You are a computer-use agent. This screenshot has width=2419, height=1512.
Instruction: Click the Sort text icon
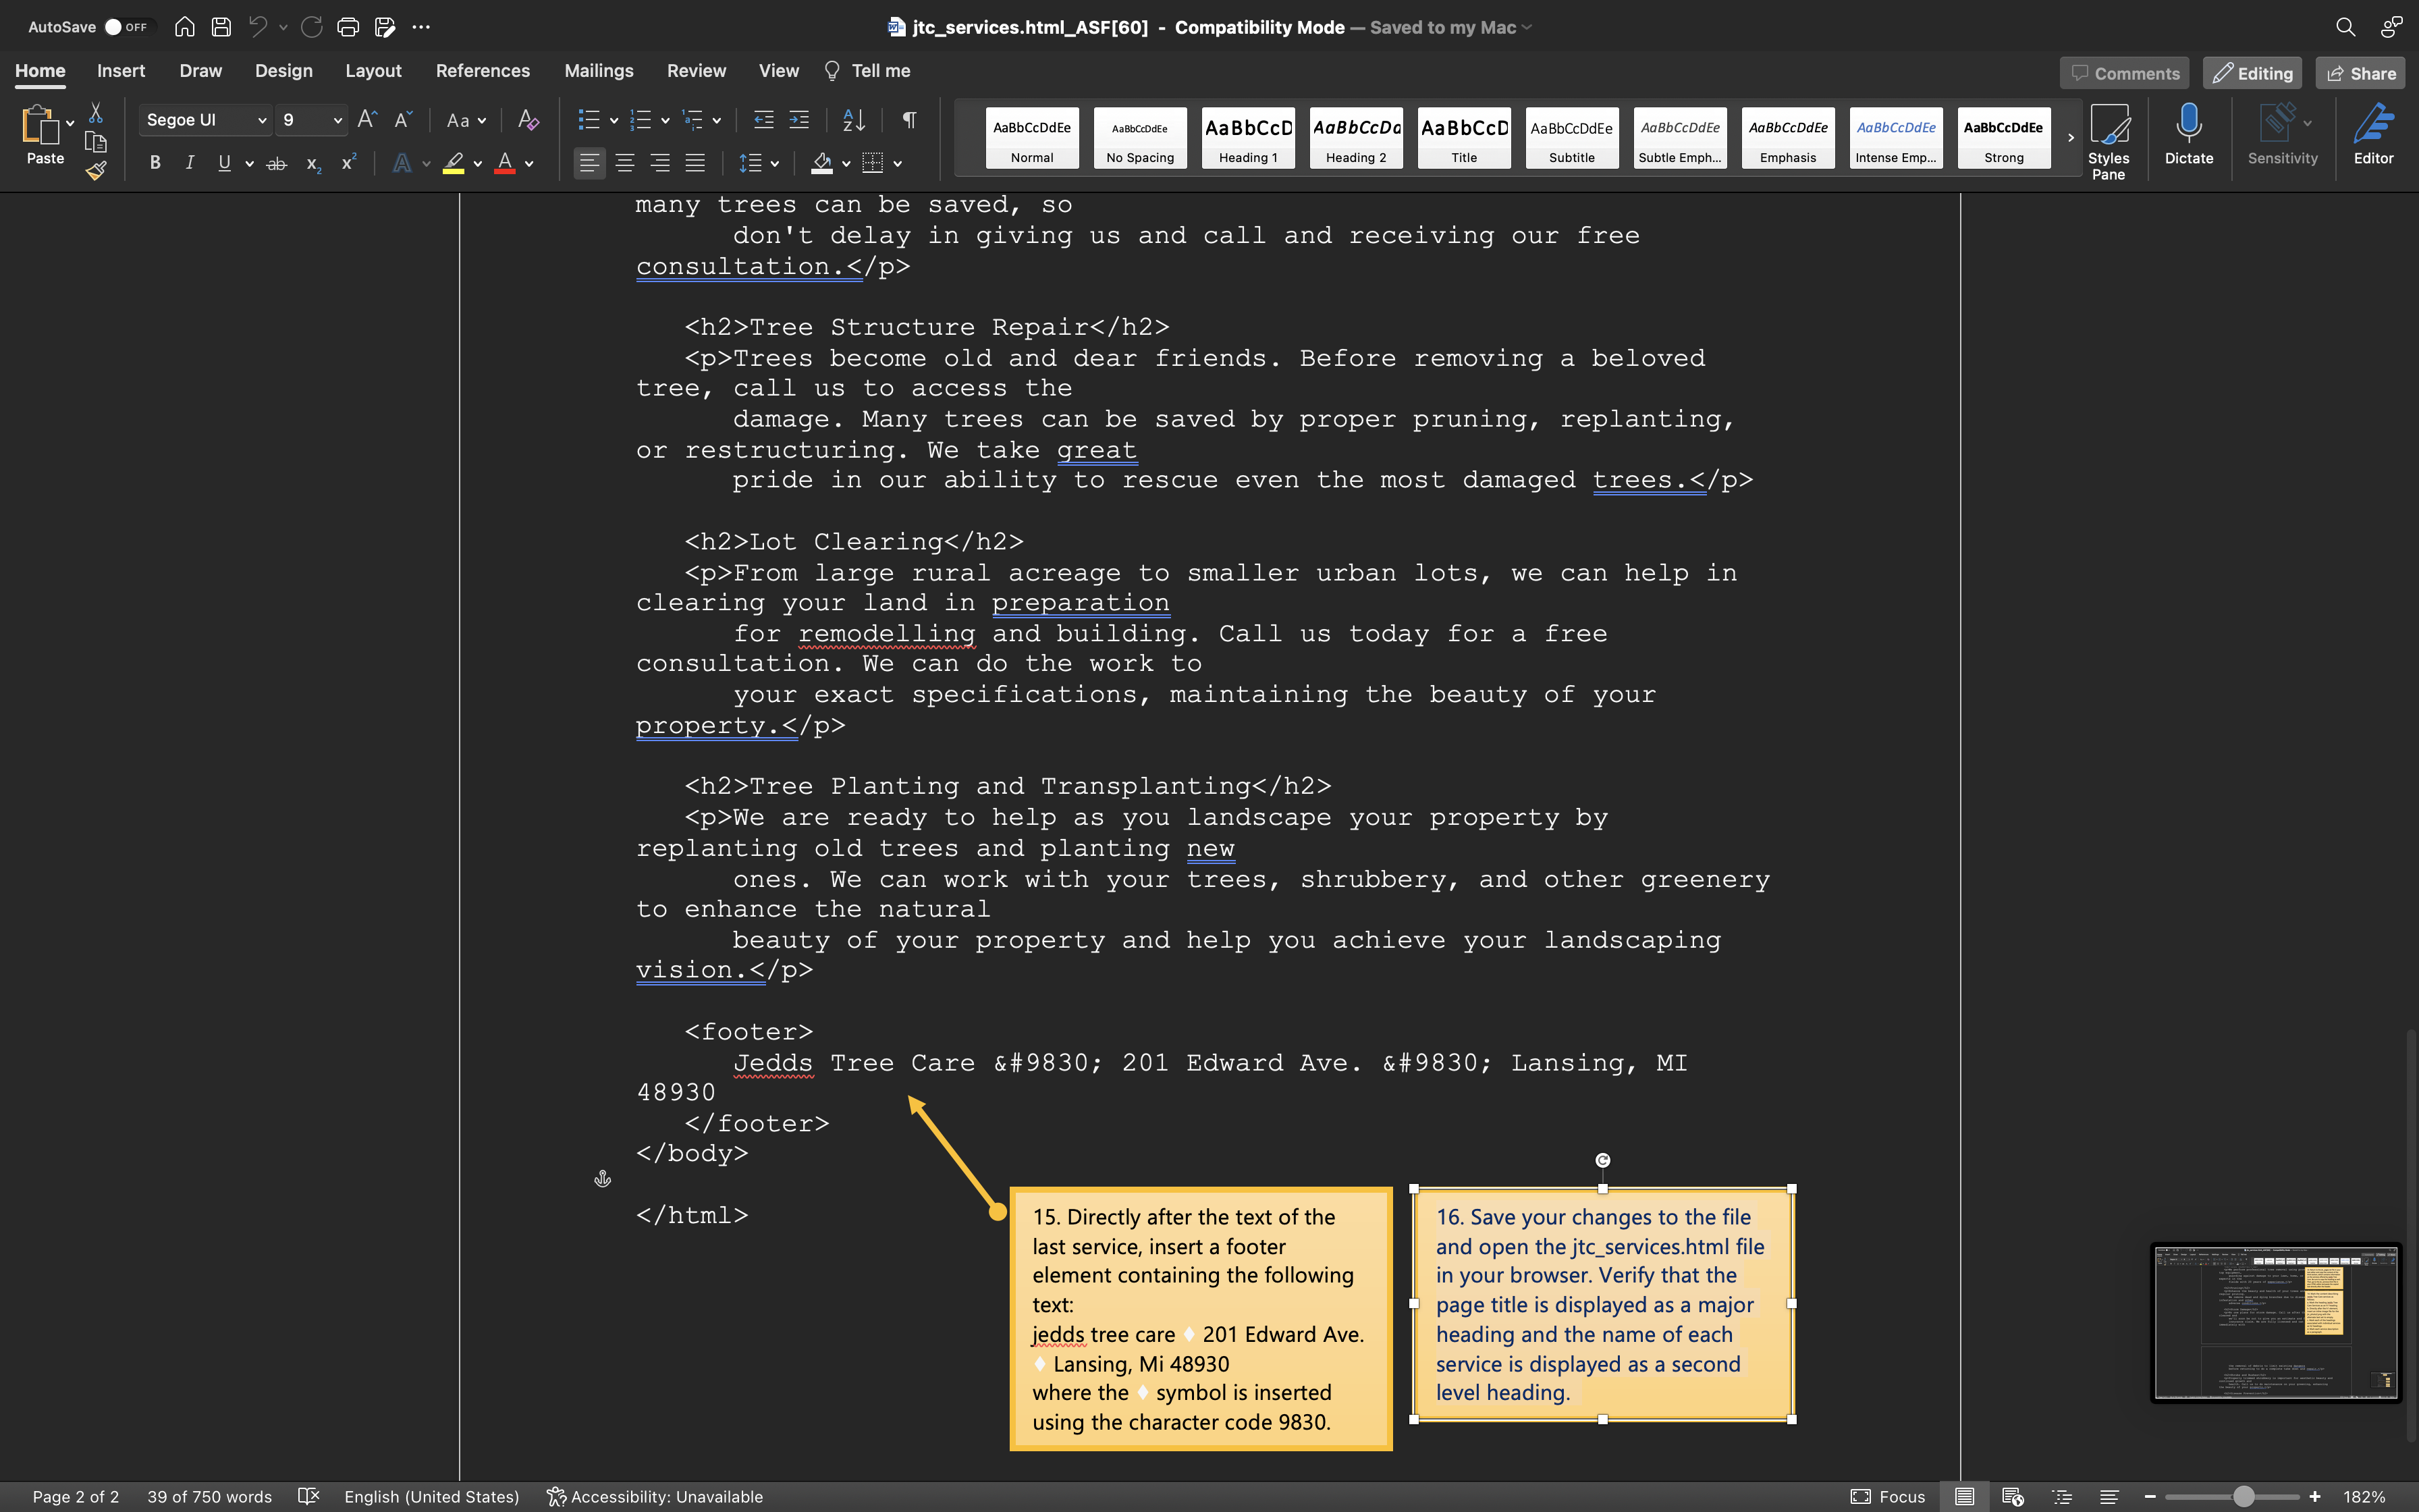coord(854,120)
